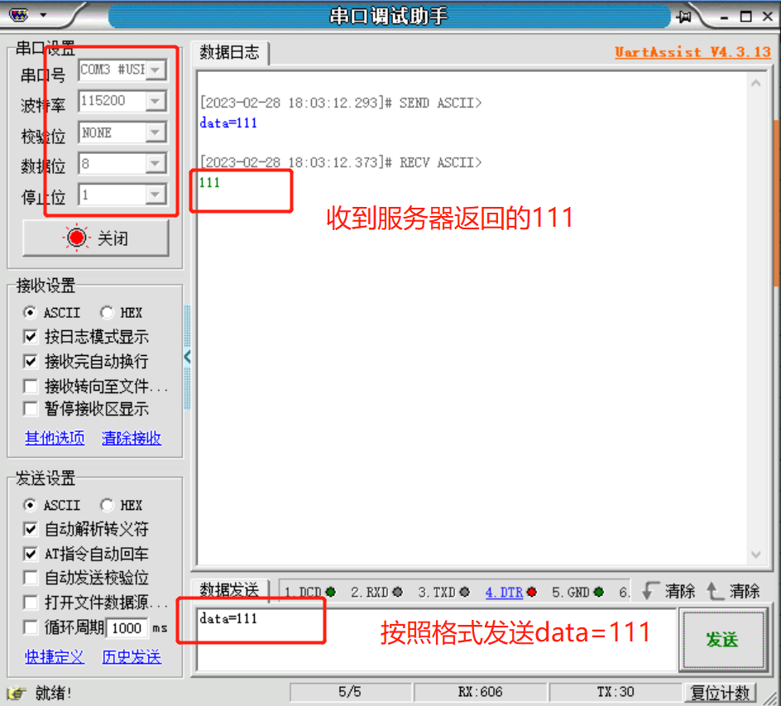The width and height of the screenshot is (781, 706).
Task: Click the up-arrow clear icon
Action: (x=716, y=591)
